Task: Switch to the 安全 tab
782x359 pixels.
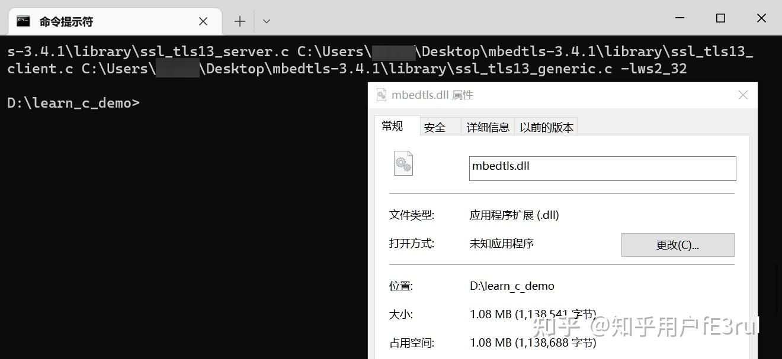Action: tap(435, 127)
